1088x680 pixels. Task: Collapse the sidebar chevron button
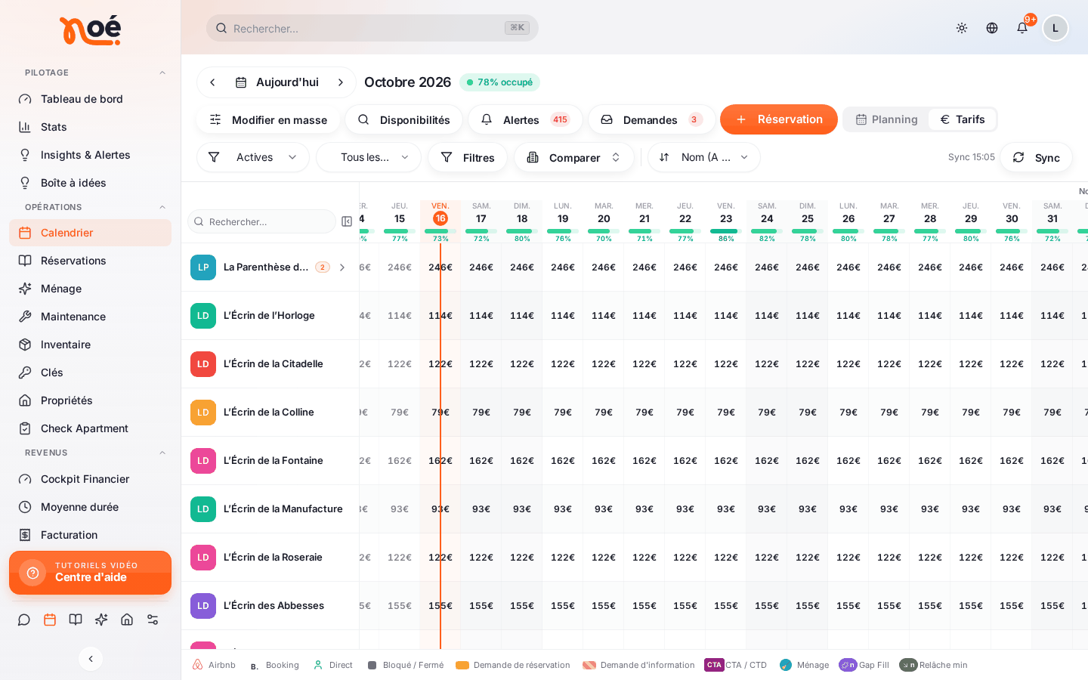coord(91,659)
